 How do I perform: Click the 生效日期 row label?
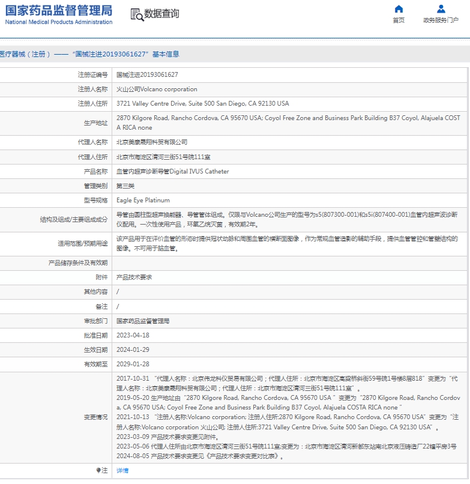coord(95,349)
